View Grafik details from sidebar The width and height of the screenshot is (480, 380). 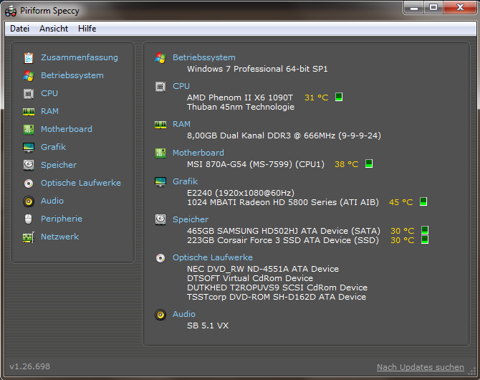coord(53,147)
